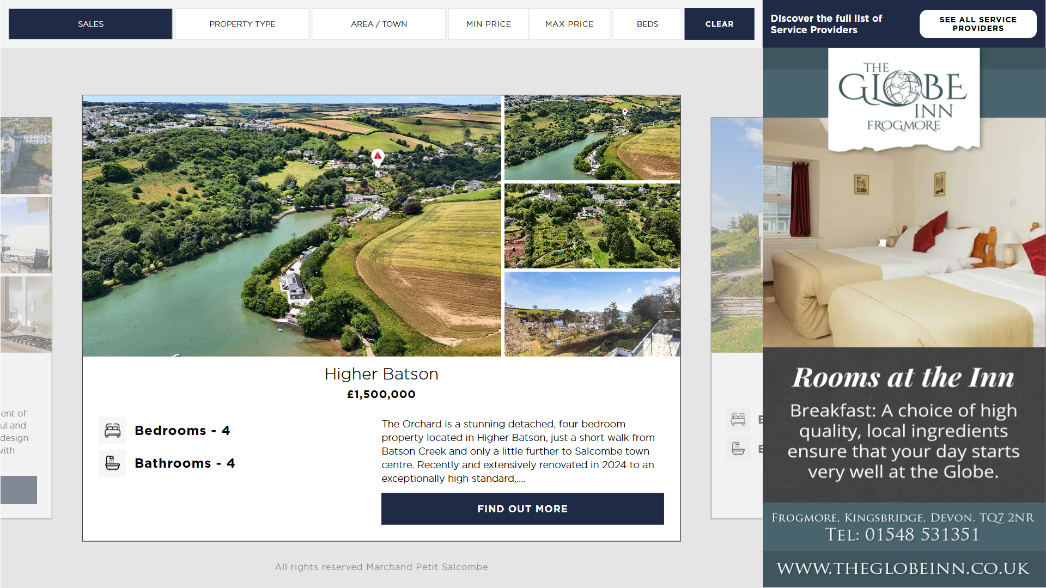This screenshot has height=588, width=1046.
Task: Click the bath icon on the right property card
Action: point(738,449)
